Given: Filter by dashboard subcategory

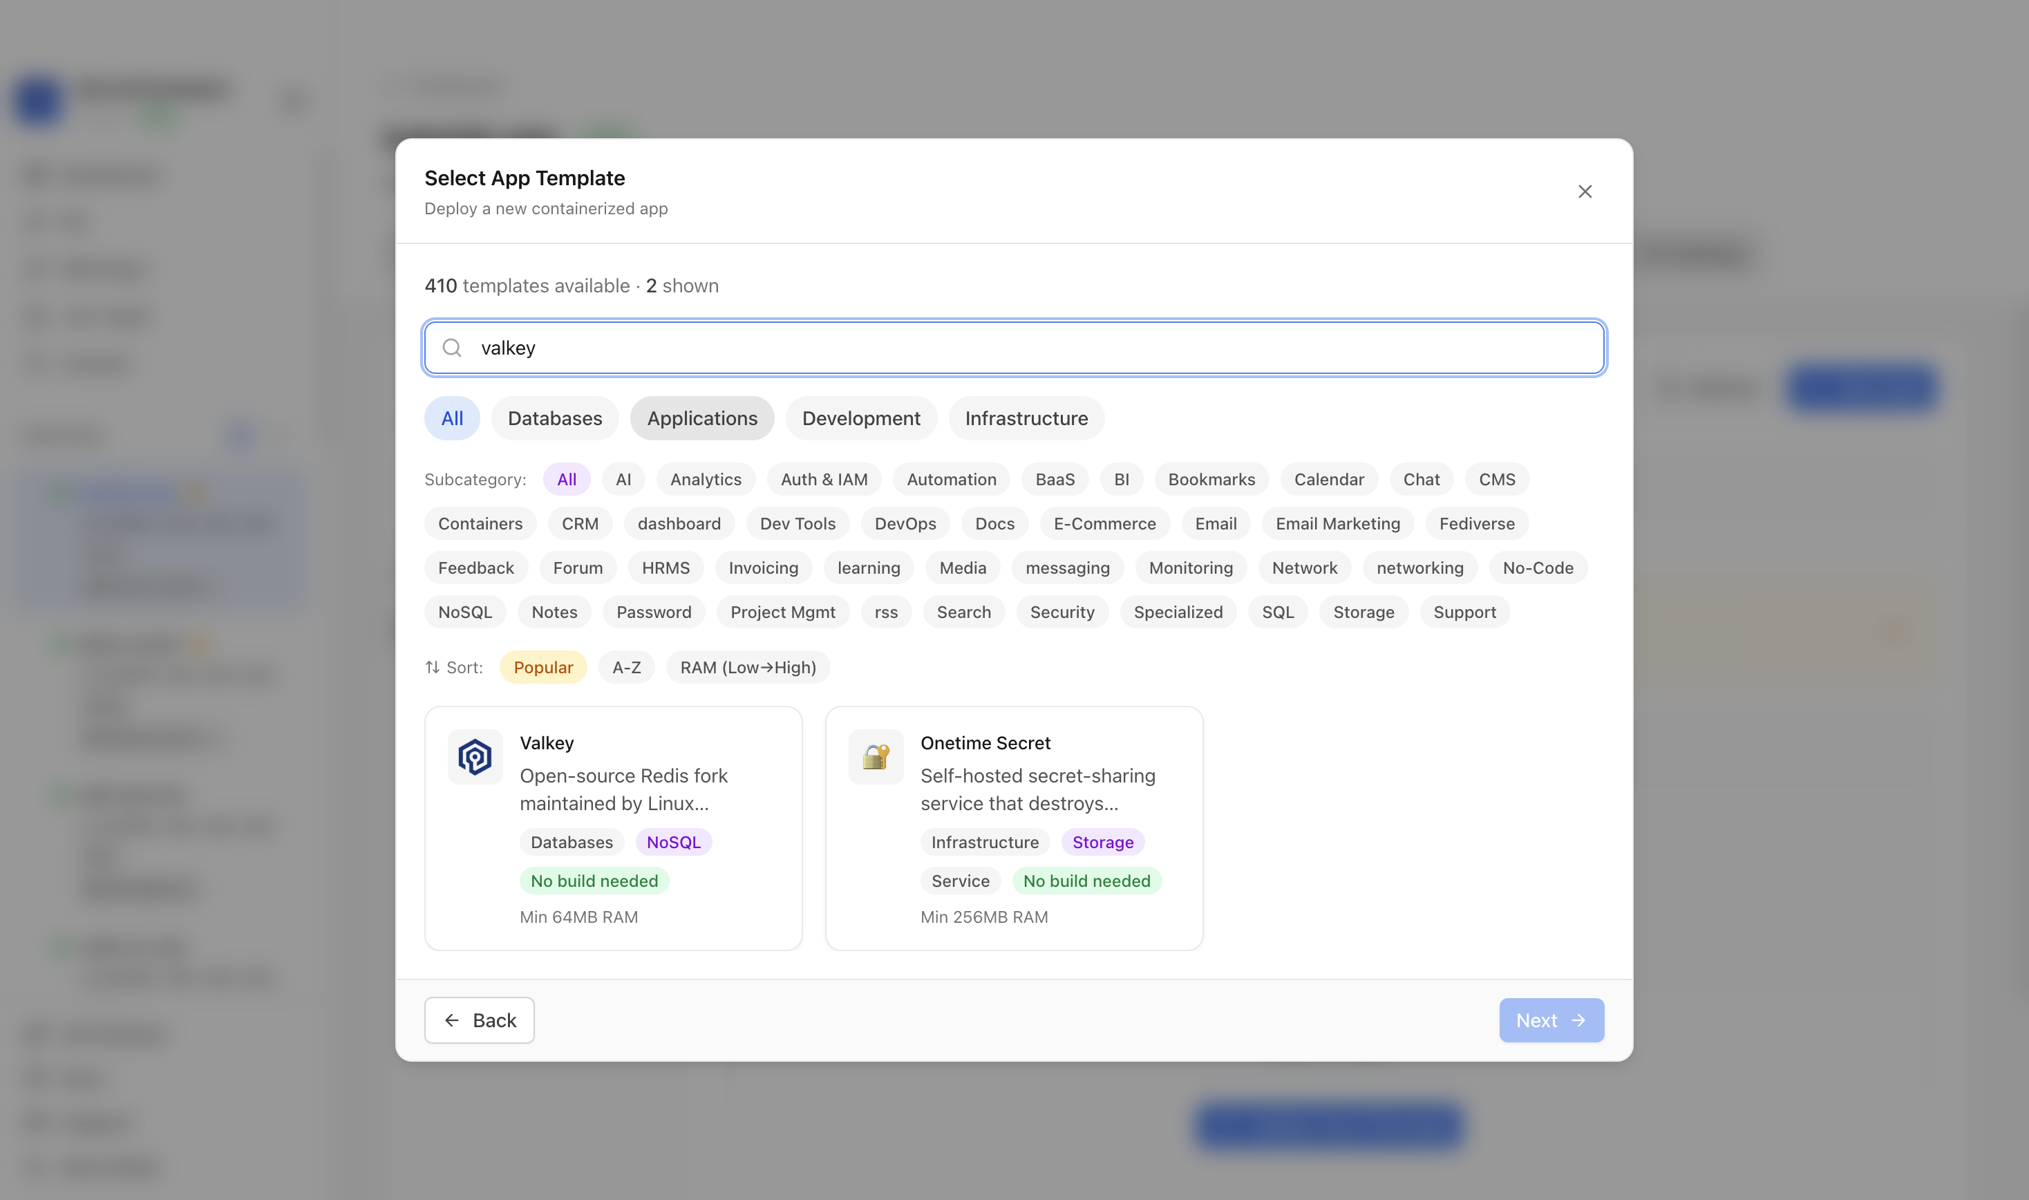Looking at the screenshot, I should tap(679, 524).
